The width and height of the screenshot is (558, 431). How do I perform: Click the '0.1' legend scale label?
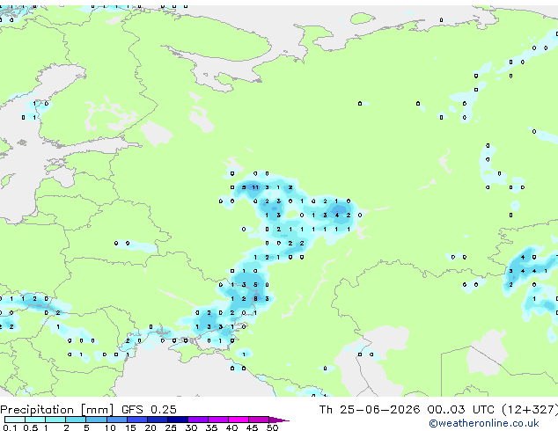pyautogui.click(x=10, y=427)
